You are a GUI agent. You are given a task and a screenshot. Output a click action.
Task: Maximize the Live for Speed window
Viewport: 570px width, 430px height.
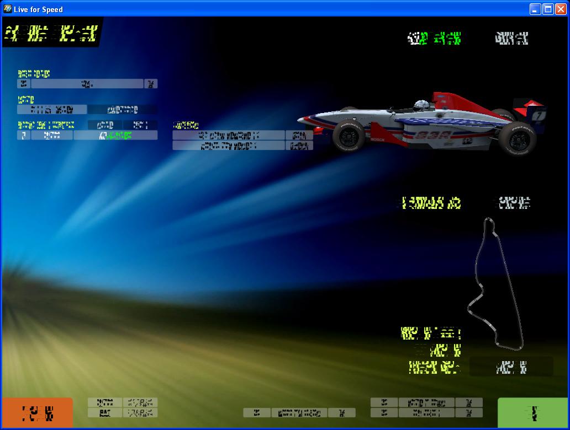[x=548, y=9]
